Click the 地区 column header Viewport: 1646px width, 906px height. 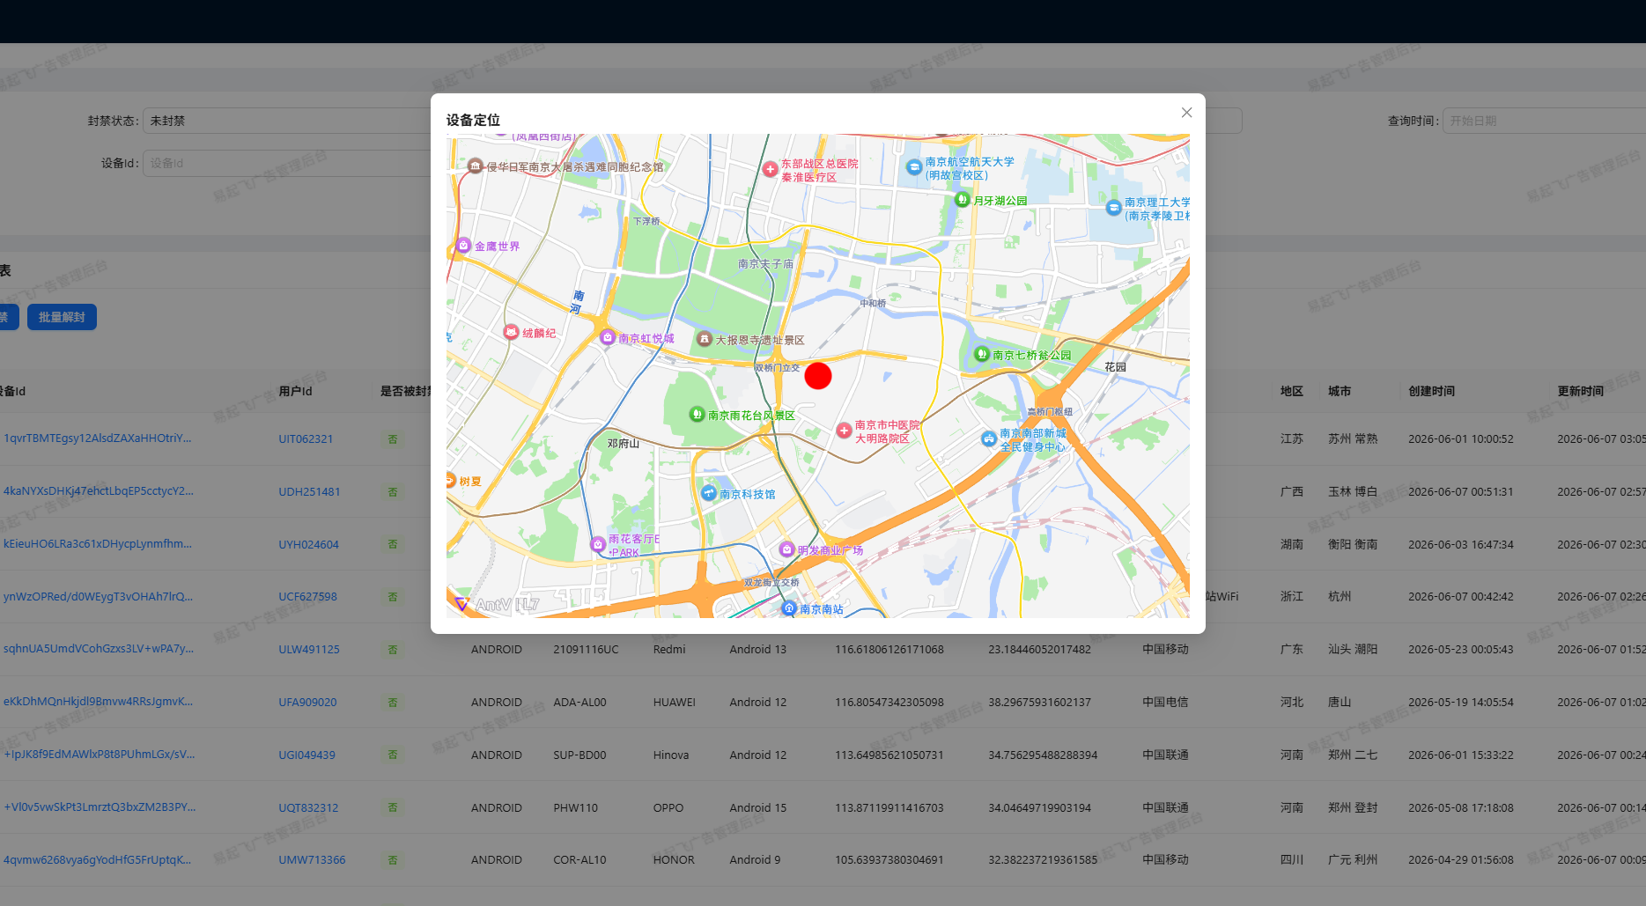tap(1292, 391)
